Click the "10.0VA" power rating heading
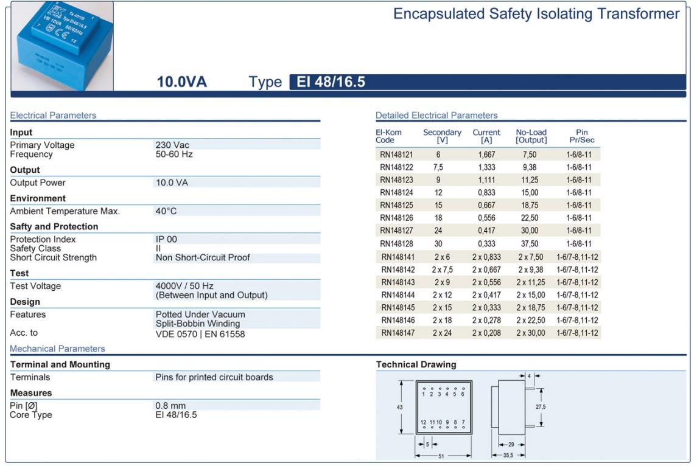Screen dimensions: 697x466 [x=181, y=82]
